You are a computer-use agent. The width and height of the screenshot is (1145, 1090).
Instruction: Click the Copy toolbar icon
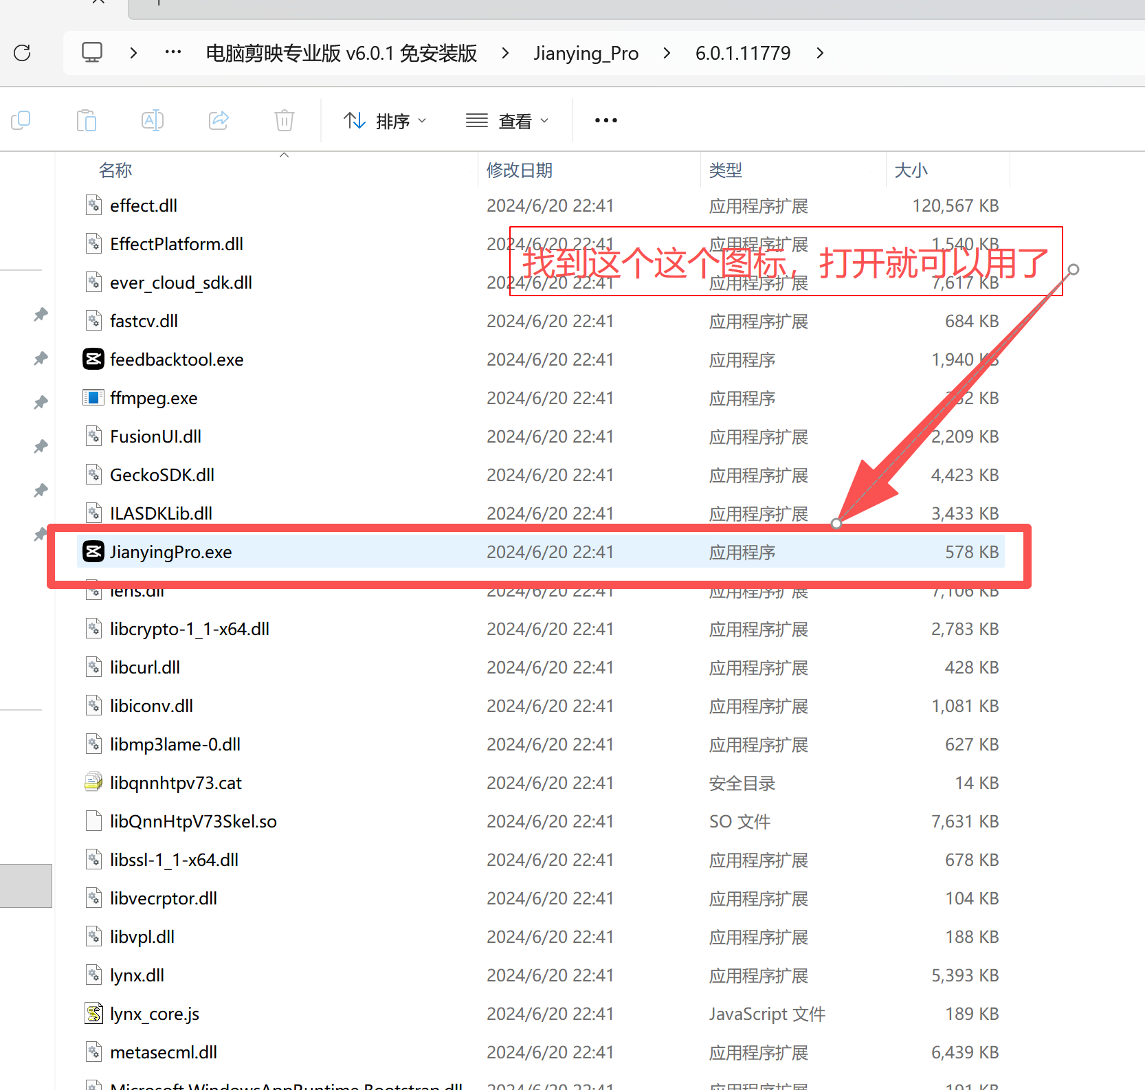tap(21, 121)
